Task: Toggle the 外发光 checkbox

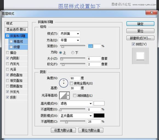Action: (7, 92)
